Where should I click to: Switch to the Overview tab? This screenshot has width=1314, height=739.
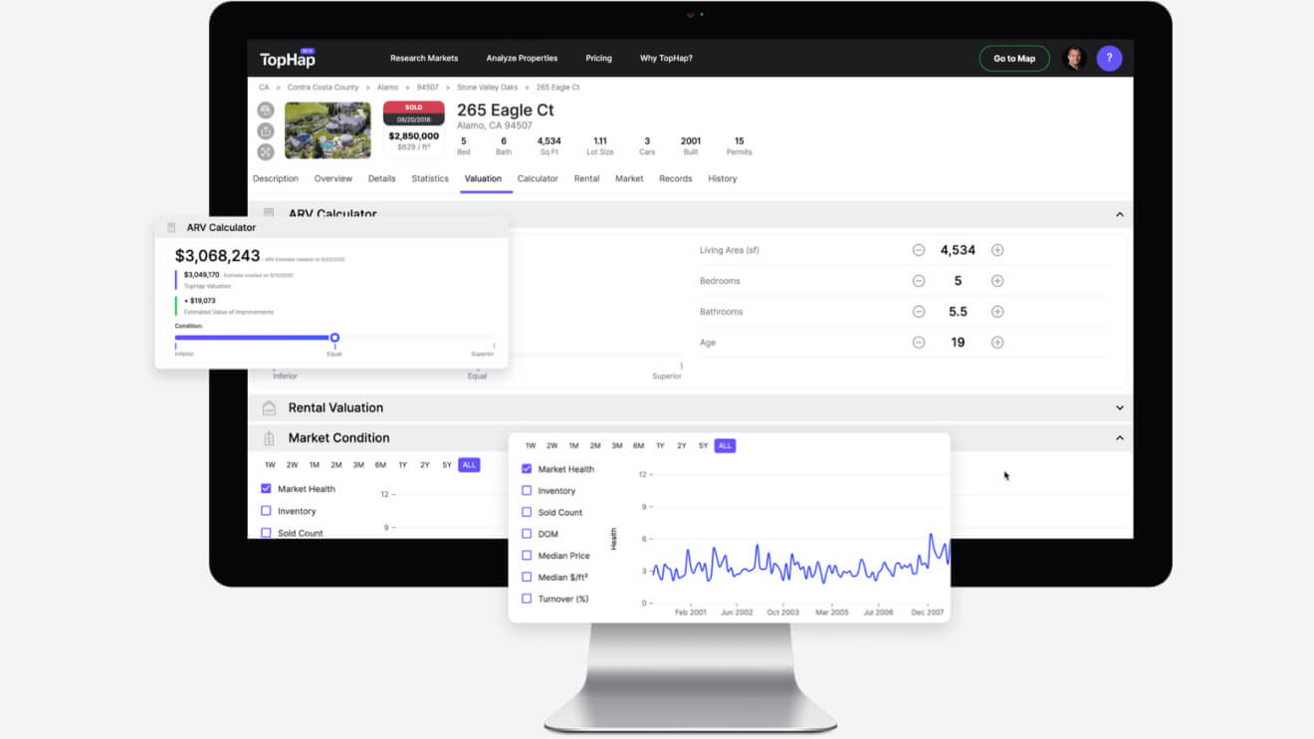(x=333, y=179)
